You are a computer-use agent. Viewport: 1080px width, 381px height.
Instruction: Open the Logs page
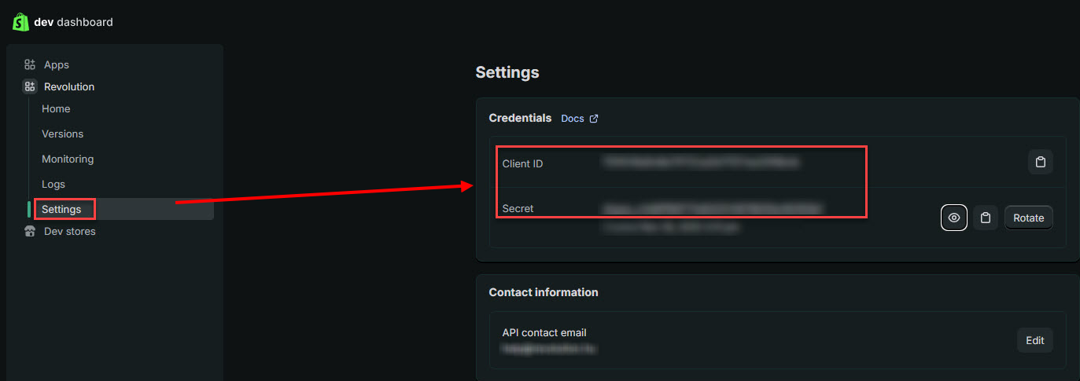click(53, 184)
